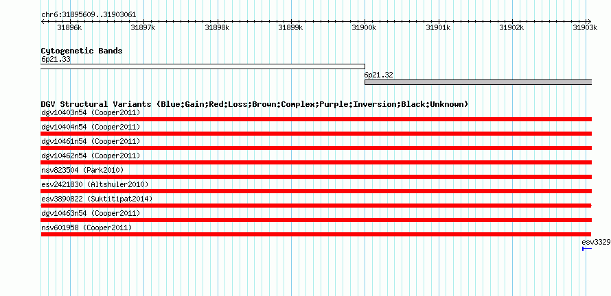Open variant label dgv10462n54 (Cooper2011)

click(x=91, y=156)
